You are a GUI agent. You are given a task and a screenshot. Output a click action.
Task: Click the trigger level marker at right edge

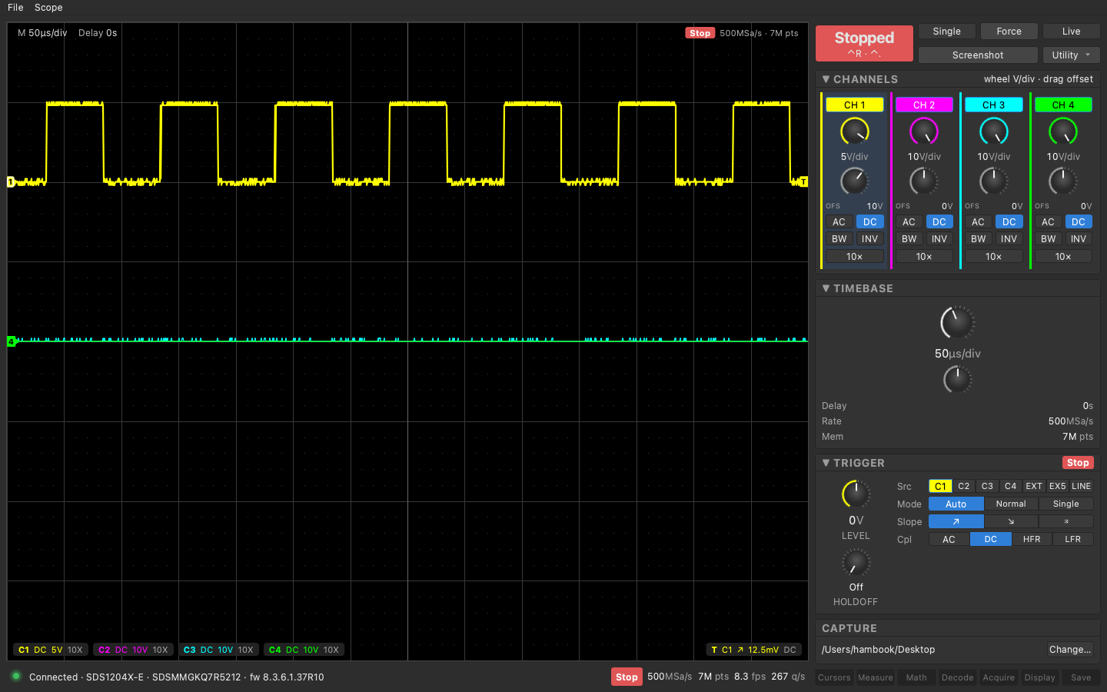pyautogui.click(x=804, y=182)
